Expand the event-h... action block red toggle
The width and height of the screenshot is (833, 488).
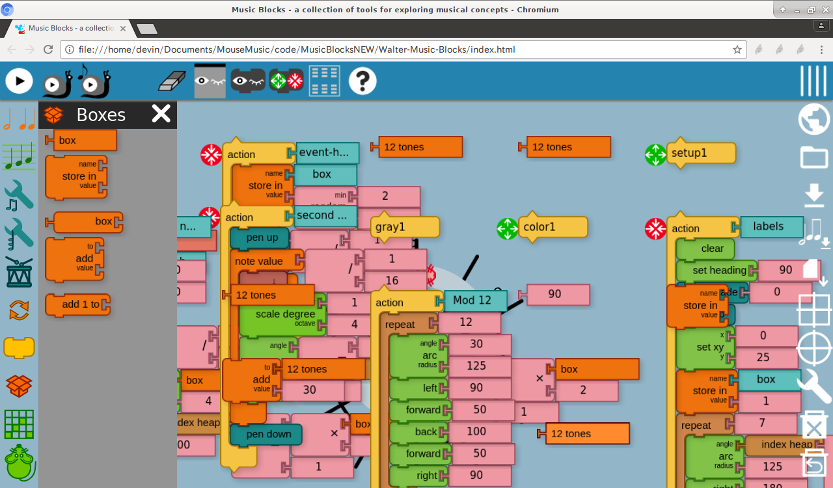click(212, 155)
